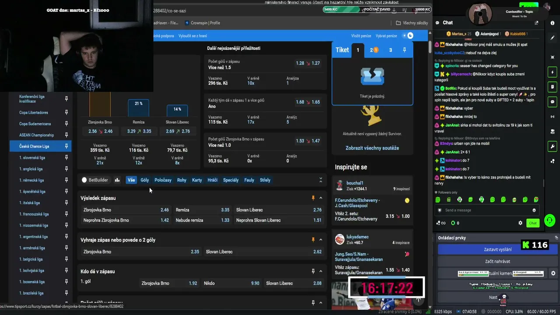
Task: Pin the Copa Libertadores league
Action: click(66, 112)
